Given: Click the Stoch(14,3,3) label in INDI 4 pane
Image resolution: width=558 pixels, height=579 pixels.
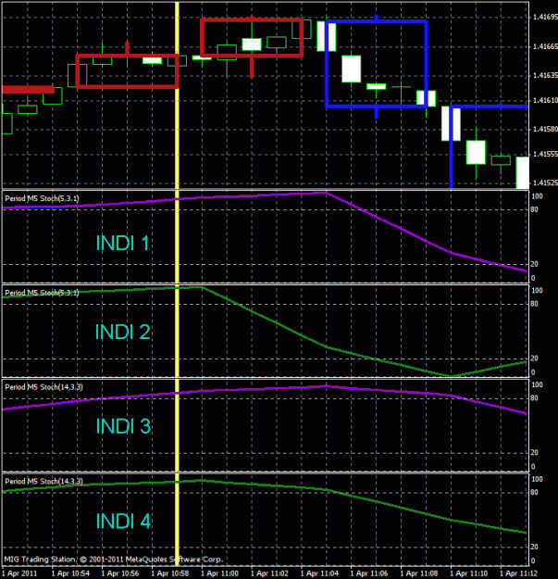Looking at the screenshot, I should click(x=43, y=481).
